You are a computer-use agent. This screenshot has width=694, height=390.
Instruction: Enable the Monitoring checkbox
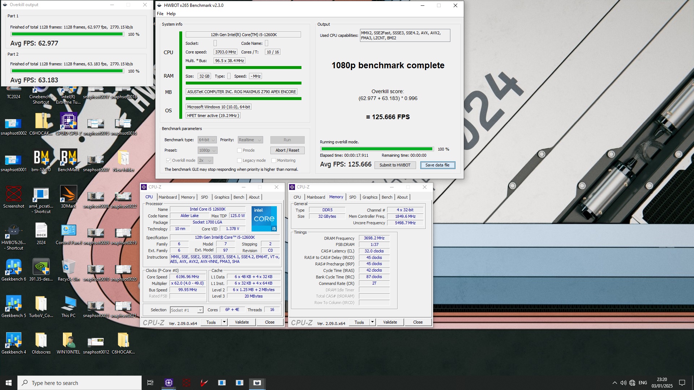[x=274, y=160]
